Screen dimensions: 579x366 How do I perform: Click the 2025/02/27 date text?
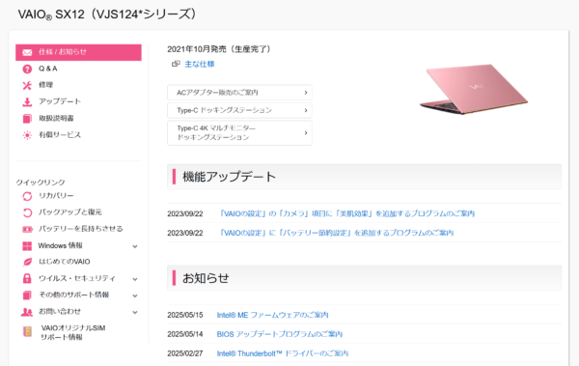tap(185, 353)
